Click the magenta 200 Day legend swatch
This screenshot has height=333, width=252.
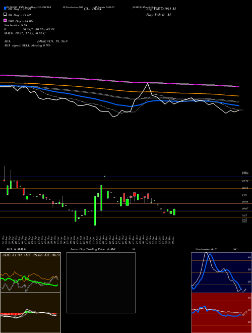(5, 20)
